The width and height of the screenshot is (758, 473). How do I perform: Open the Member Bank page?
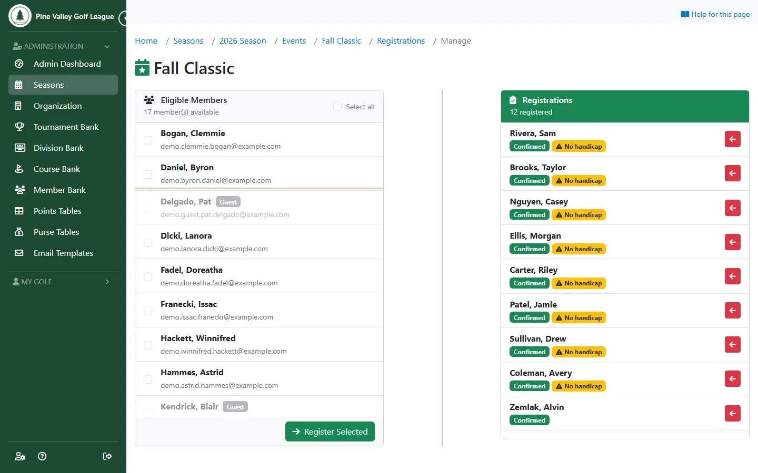coord(63,190)
